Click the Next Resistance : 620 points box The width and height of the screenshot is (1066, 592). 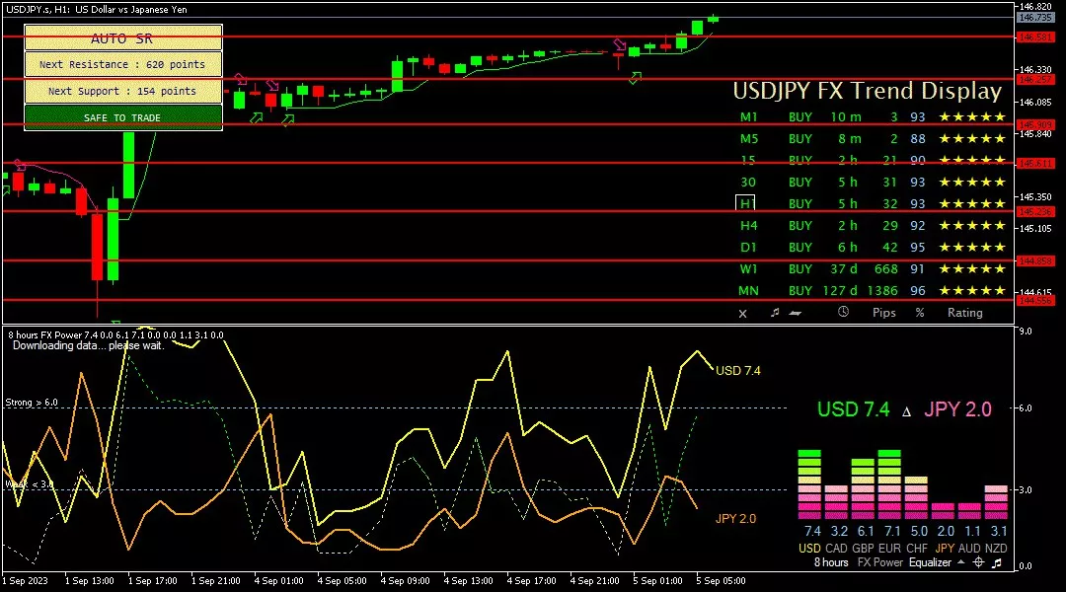pos(123,64)
